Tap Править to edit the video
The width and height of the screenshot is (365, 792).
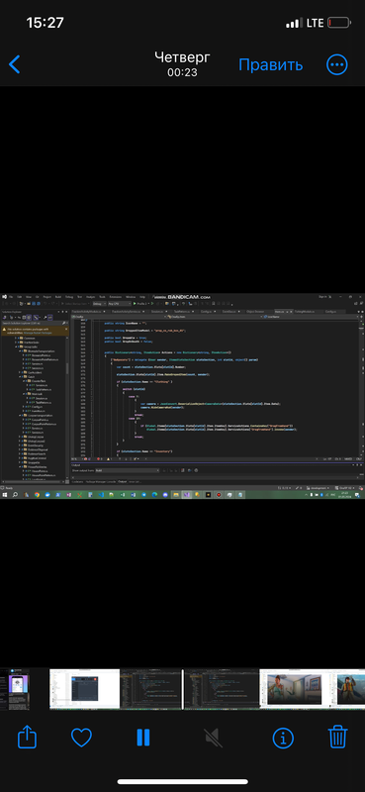click(x=271, y=64)
